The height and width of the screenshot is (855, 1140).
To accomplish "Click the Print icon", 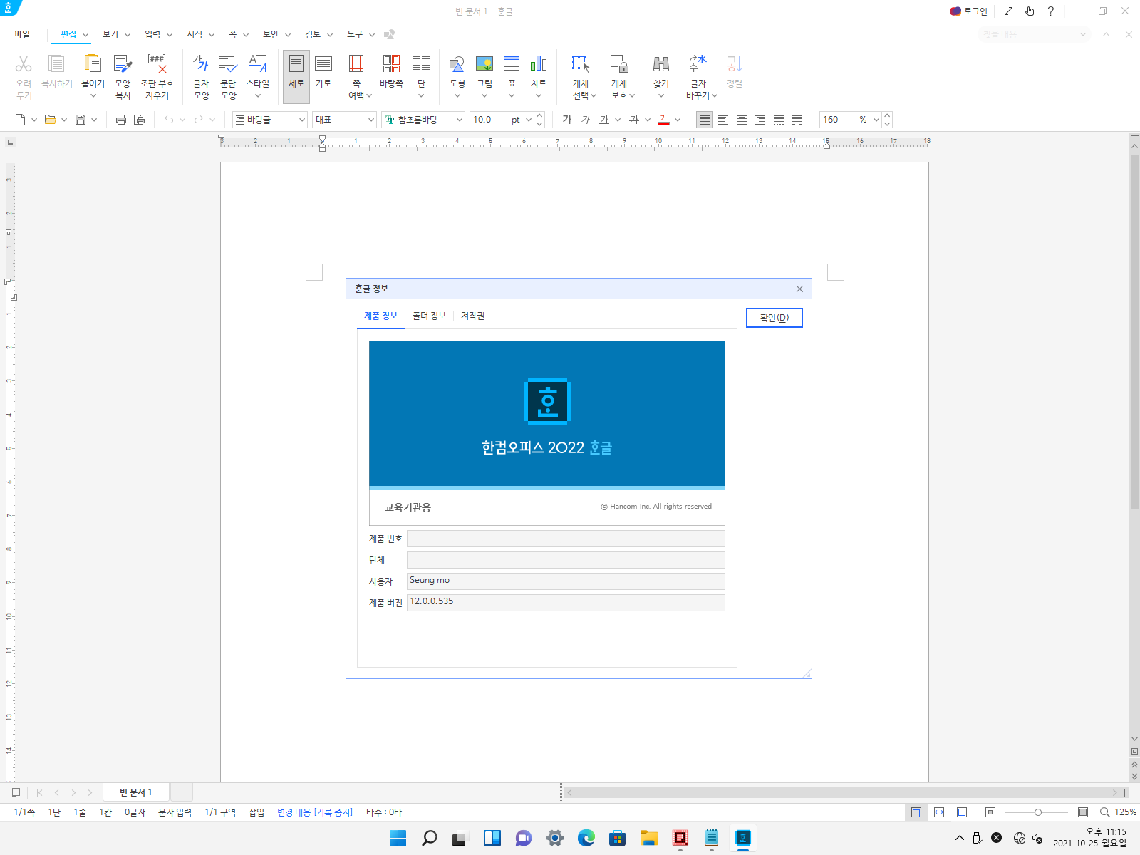I will pos(121,120).
